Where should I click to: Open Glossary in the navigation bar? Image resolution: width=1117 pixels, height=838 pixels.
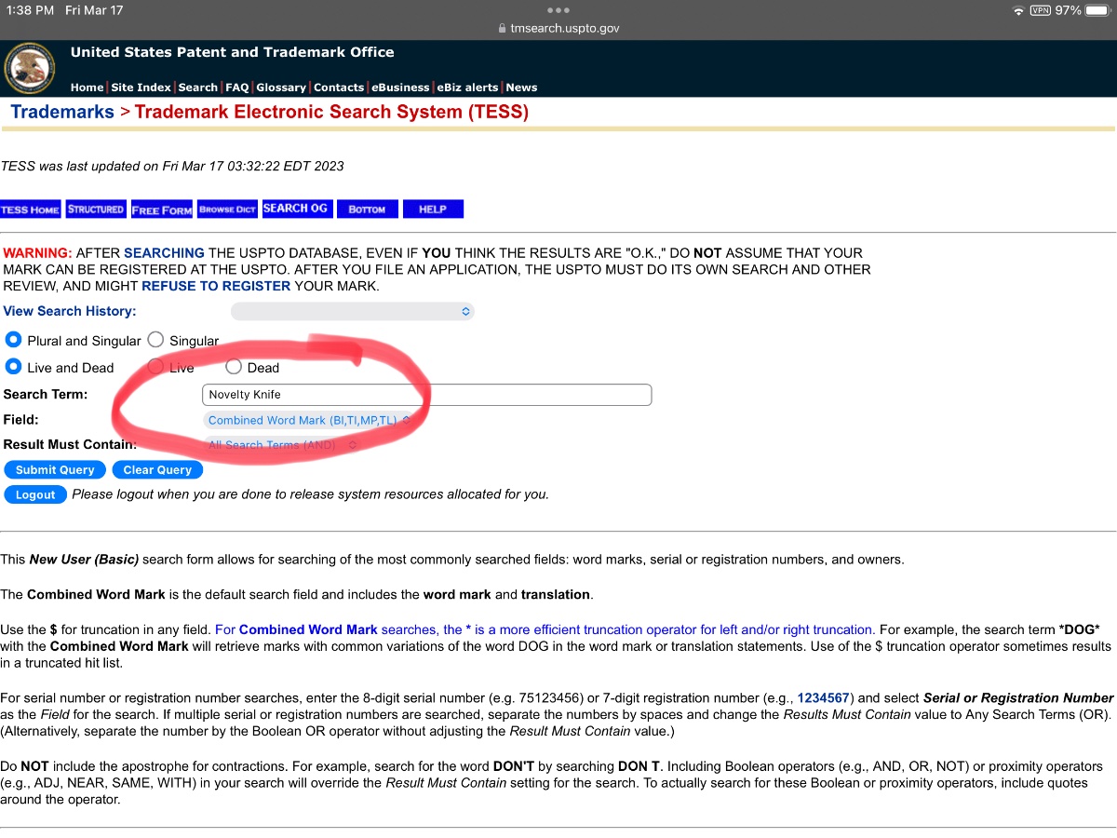point(281,88)
